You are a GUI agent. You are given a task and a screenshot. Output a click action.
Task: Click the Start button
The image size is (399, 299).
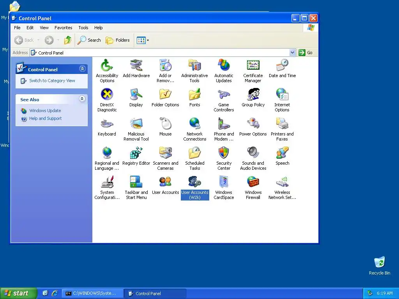pos(18,293)
